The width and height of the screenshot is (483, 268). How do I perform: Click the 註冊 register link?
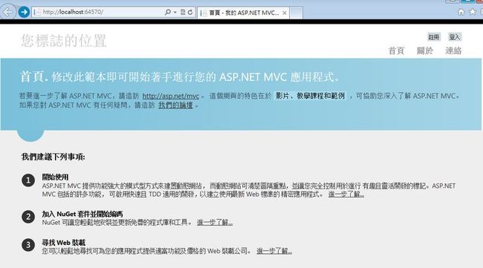click(434, 37)
